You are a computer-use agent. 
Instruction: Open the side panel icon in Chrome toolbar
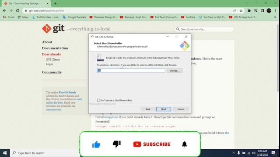(262, 10)
